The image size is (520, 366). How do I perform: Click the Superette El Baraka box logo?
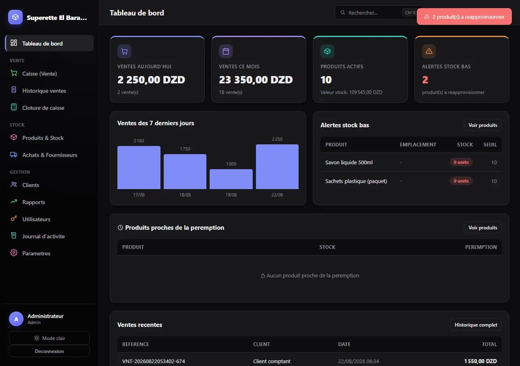coord(15,17)
